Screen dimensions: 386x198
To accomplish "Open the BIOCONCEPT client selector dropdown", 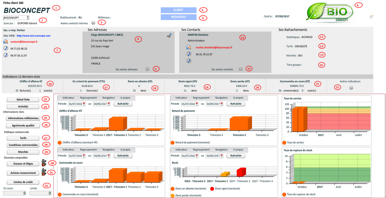I will click(28, 18).
